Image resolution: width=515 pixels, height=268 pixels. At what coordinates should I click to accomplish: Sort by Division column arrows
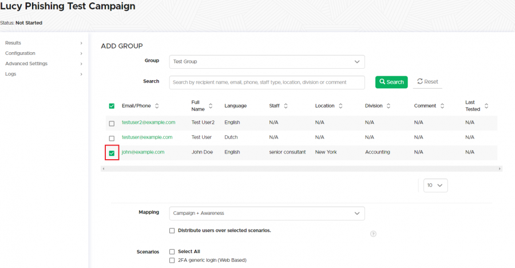coord(389,106)
